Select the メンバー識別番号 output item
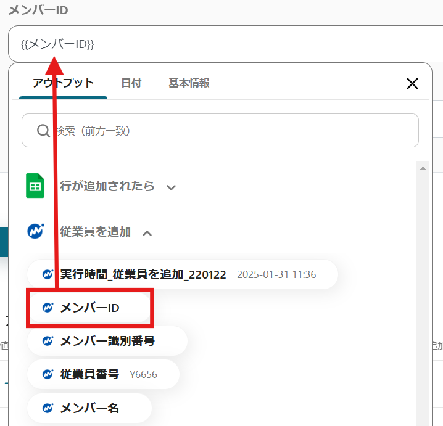Image resolution: width=443 pixels, height=426 pixels. pyautogui.click(x=107, y=341)
